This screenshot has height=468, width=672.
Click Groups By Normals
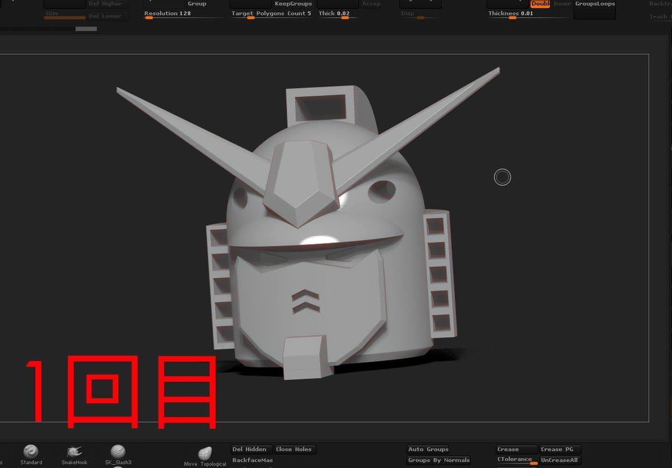[438, 461]
